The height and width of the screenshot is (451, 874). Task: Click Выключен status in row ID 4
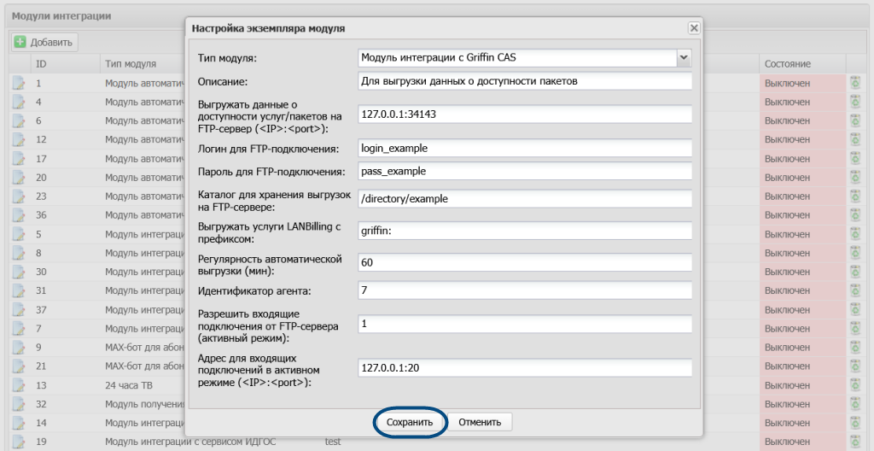click(787, 102)
